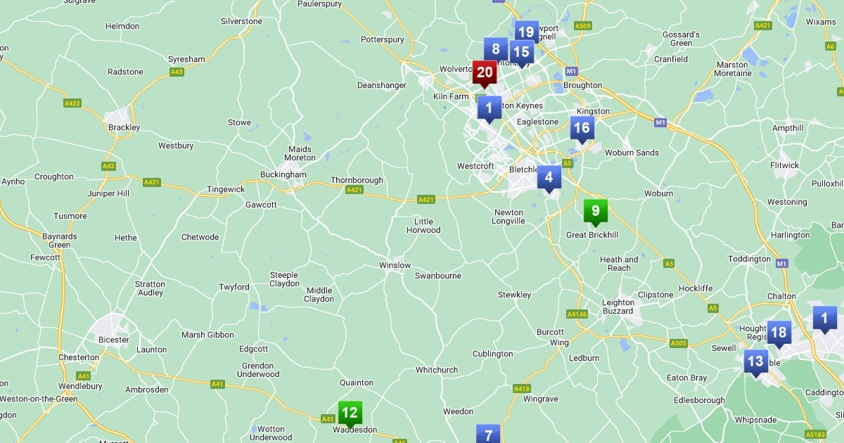The height and width of the screenshot is (443, 844).
Task: Open blue marker number 8
Action: coord(495,51)
